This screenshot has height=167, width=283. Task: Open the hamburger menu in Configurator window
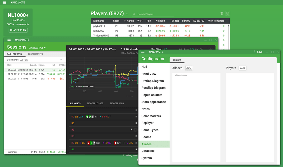pyautogui.click(x=143, y=52)
